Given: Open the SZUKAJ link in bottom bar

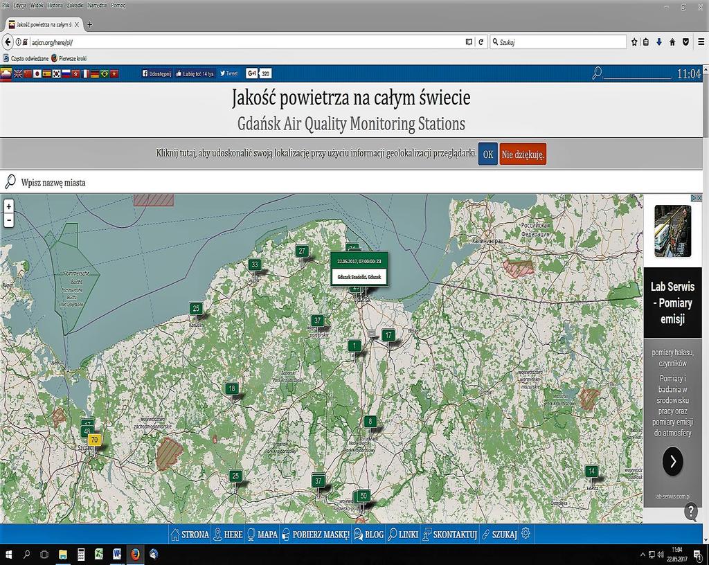Looking at the screenshot, I should click(499, 535).
